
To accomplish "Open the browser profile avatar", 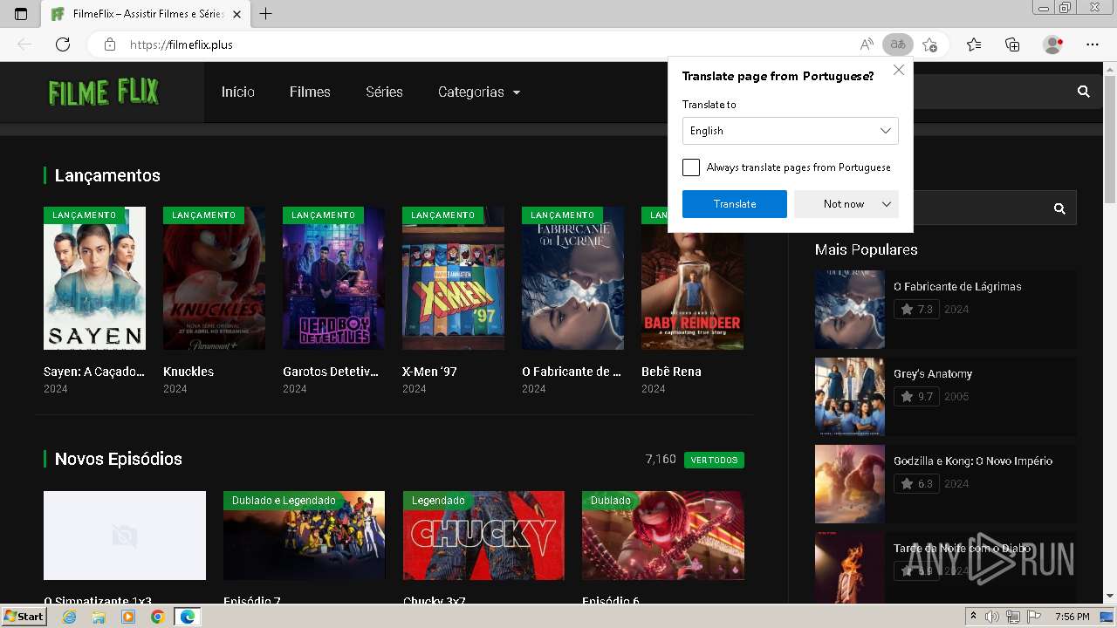I will tap(1053, 44).
